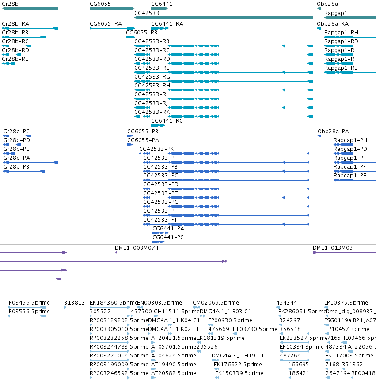This screenshot has width=376, height=380.
Task: Click transcript CG42533-RG
Action: click(x=152, y=77)
